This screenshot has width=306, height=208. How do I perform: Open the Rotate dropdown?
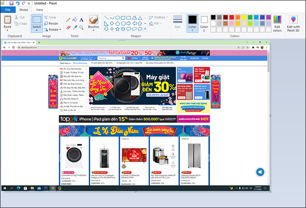[x=53, y=30]
